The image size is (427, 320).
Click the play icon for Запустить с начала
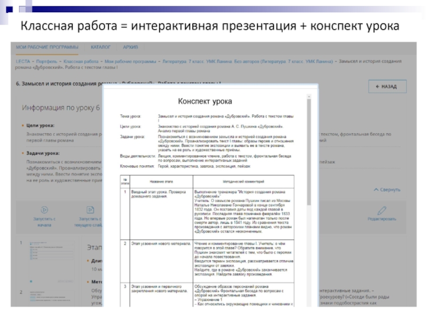click(45, 210)
